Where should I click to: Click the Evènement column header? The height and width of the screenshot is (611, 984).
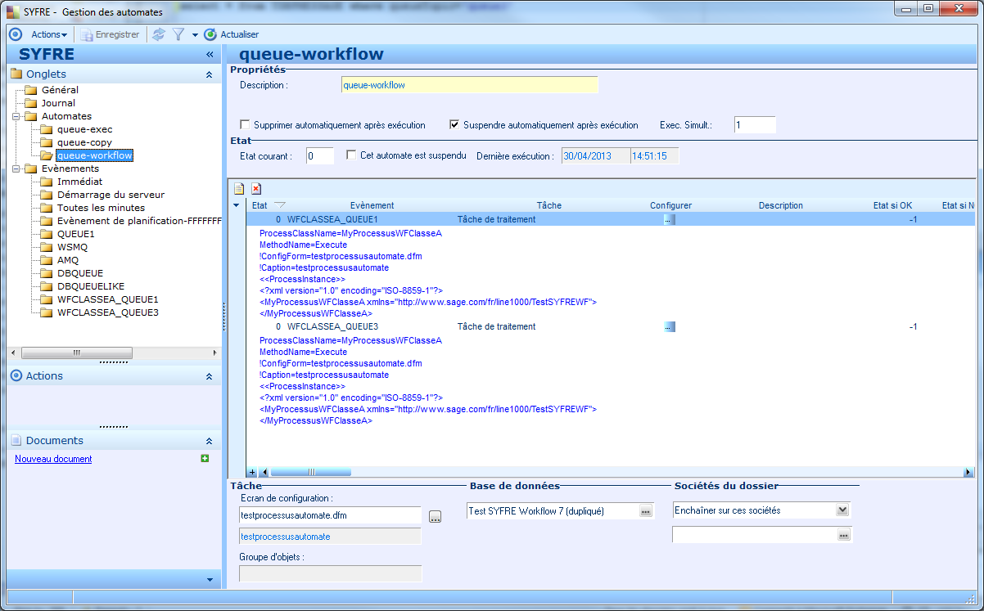(x=372, y=205)
